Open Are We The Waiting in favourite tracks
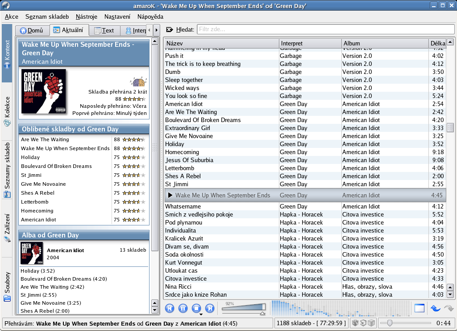 click(45, 139)
